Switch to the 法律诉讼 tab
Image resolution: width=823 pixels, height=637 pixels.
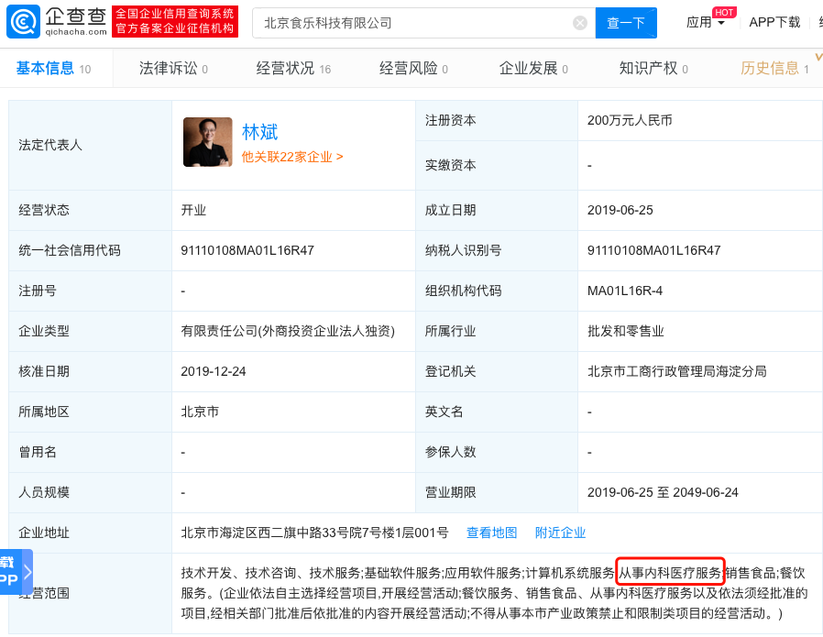click(172, 69)
